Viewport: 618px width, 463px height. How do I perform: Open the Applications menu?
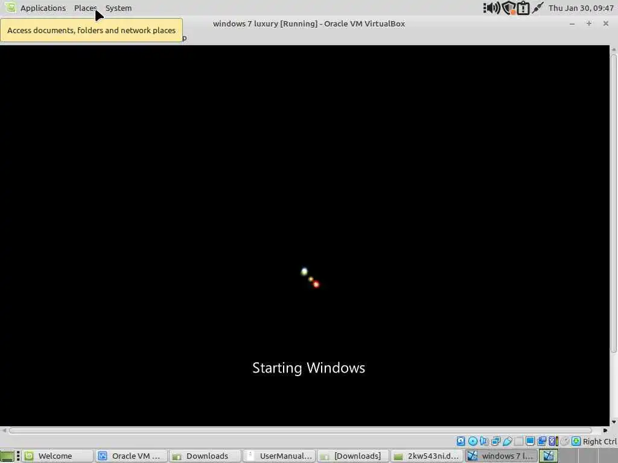(43, 8)
